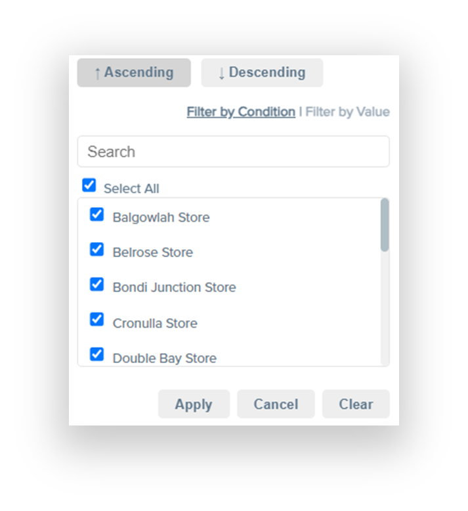468x511 pixels.
Task: Switch to Filter by Condition
Action: point(241,112)
